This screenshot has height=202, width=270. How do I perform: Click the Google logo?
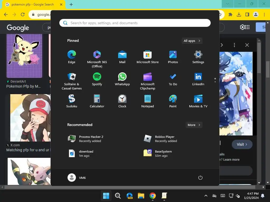pos(18,28)
